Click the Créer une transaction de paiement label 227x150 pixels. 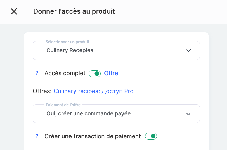tap(93, 136)
